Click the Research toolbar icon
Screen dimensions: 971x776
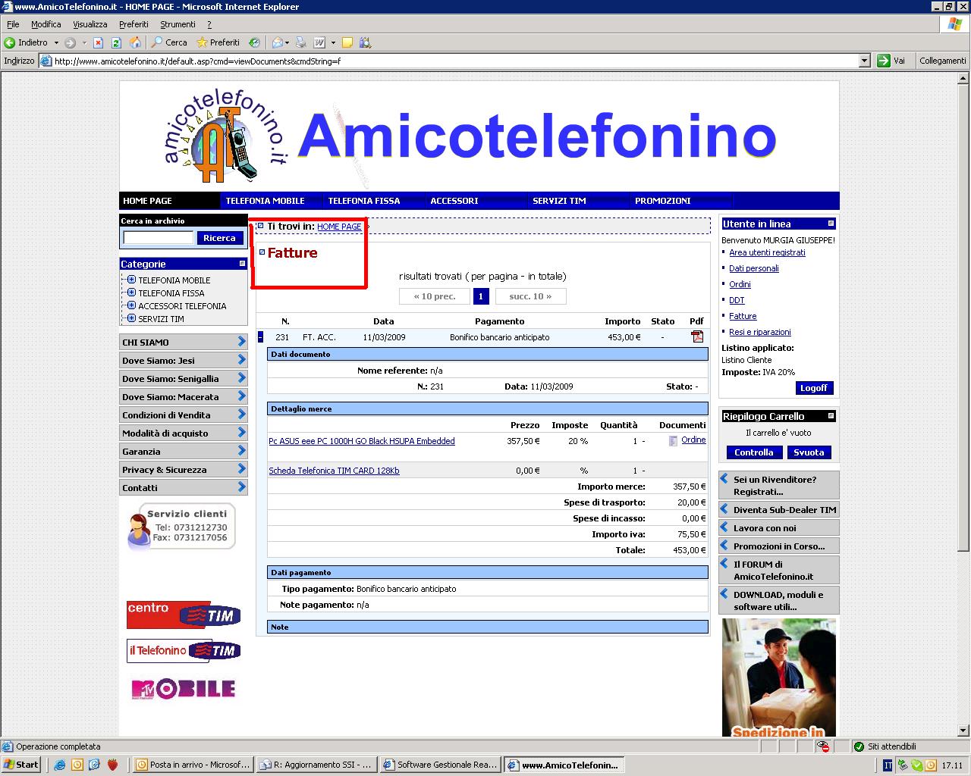coord(366,42)
